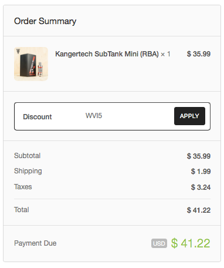Select the USD currency badge

point(159,243)
